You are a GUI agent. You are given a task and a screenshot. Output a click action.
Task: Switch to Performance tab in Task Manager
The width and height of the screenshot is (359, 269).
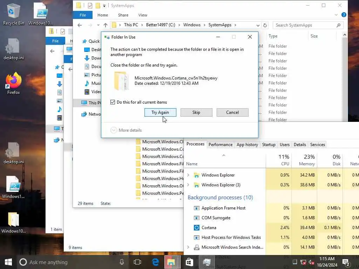coord(220,145)
